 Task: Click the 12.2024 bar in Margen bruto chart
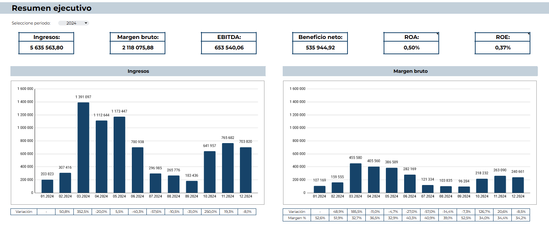[518, 185]
